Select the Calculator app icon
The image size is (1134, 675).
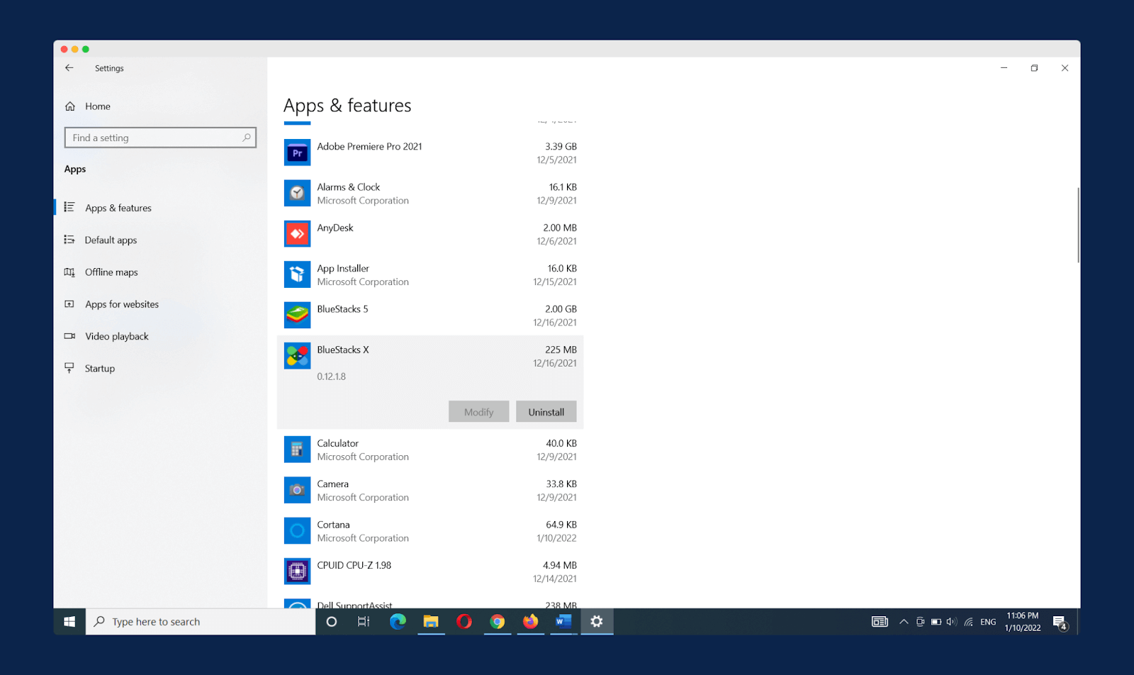pyautogui.click(x=297, y=450)
